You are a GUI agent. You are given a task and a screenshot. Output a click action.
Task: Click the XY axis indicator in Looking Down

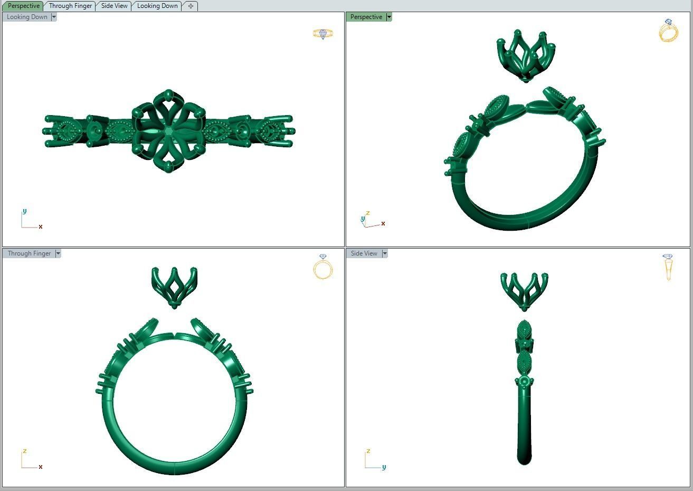pyautogui.click(x=31, y=219)
